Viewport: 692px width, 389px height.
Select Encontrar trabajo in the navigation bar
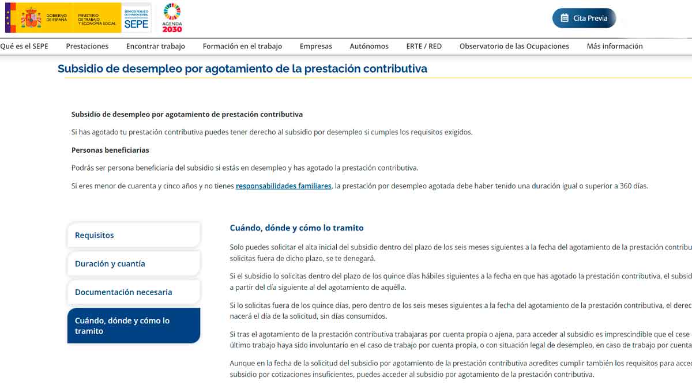(156, 46)
